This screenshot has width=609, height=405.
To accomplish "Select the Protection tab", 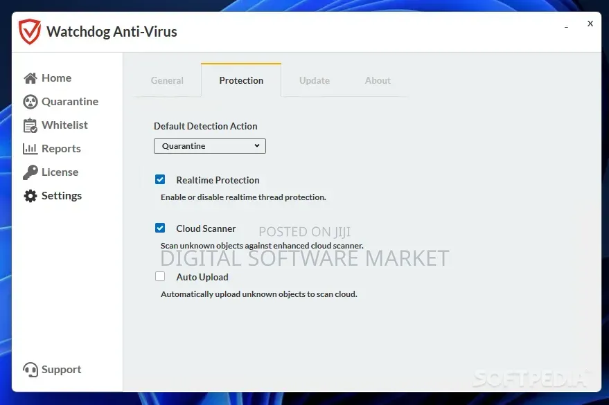I will click(x=241, y=80).
